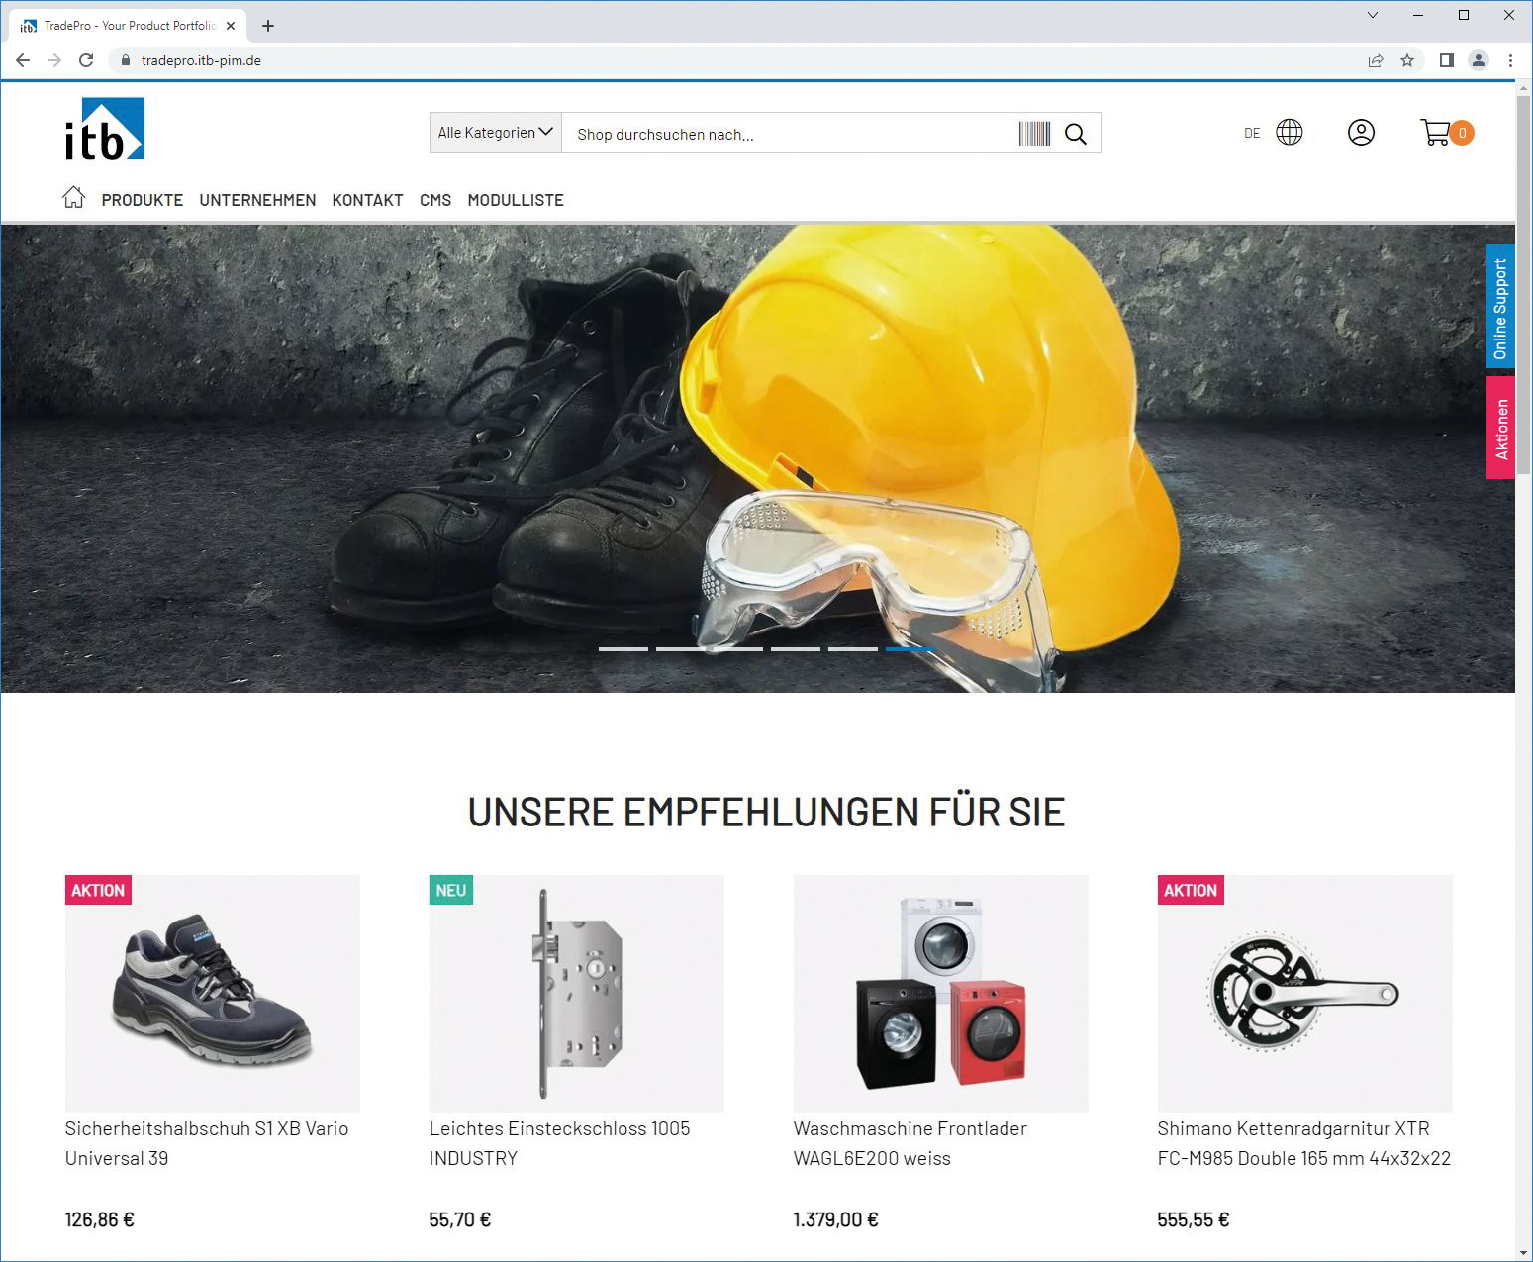Click the address bar URL
The height and width of the screenshot is (1262, 1533).
tap(201, 60)
